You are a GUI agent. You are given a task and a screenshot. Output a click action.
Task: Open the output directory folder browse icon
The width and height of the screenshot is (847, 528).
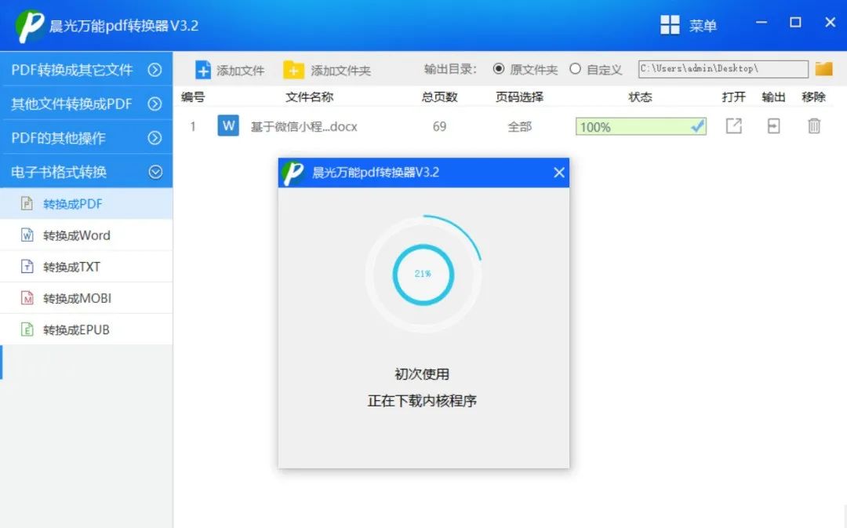click(823, 68)
